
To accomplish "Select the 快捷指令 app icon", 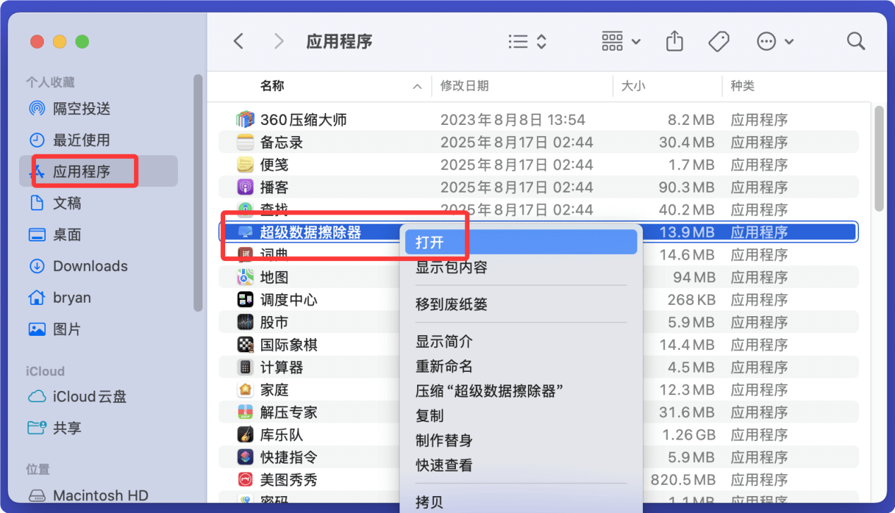I will [x=245, y=457].
